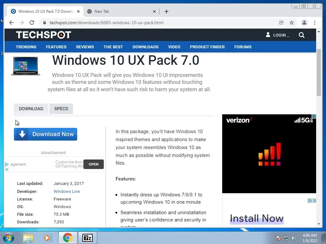Click the Action Center flag icon
This screenshot has width=326, height=244.
(x=278, y=238)
